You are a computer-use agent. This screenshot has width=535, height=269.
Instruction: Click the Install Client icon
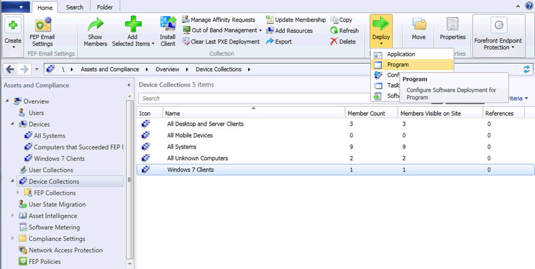click(168, 31)
